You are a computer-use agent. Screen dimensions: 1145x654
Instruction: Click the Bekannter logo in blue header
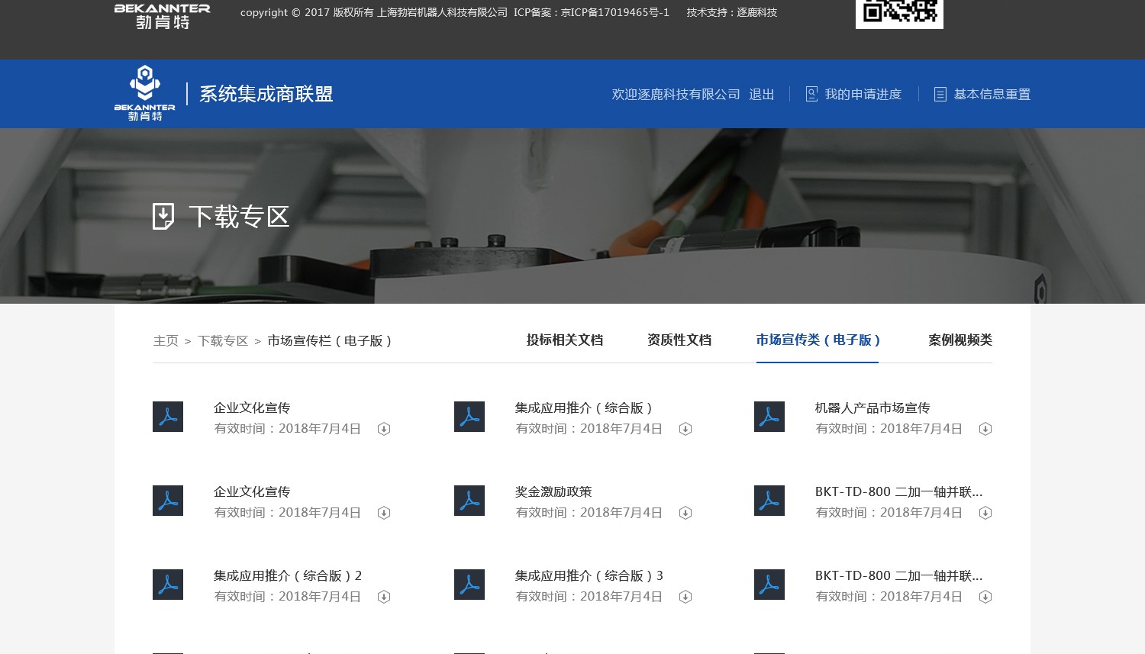pyautogui.click(x=145, y=93)
